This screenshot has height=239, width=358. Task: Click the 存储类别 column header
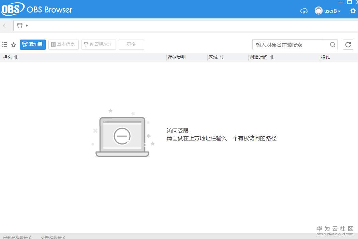177,57
